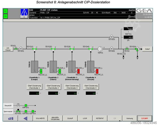157x125 pixels.
Task: Click the camera icon in bottom bar
Action: pyautogui.click(x=10, y=118)
